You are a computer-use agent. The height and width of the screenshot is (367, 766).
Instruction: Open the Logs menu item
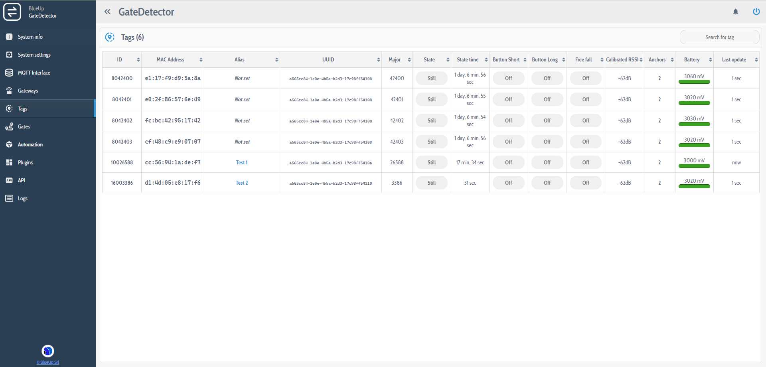click(x=22, y=198)
